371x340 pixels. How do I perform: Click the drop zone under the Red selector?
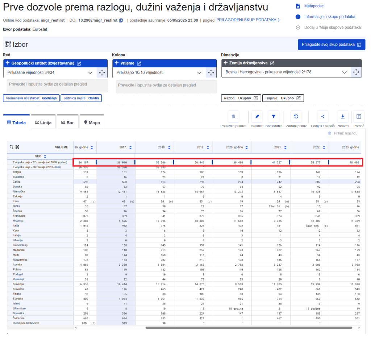pos(58,86)
